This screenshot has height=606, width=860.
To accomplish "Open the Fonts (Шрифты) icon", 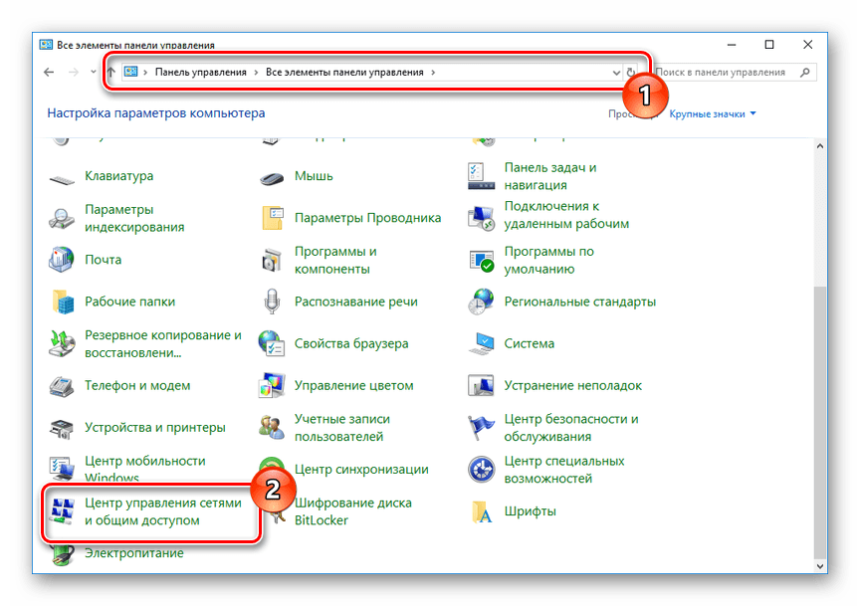I will 482,511.
